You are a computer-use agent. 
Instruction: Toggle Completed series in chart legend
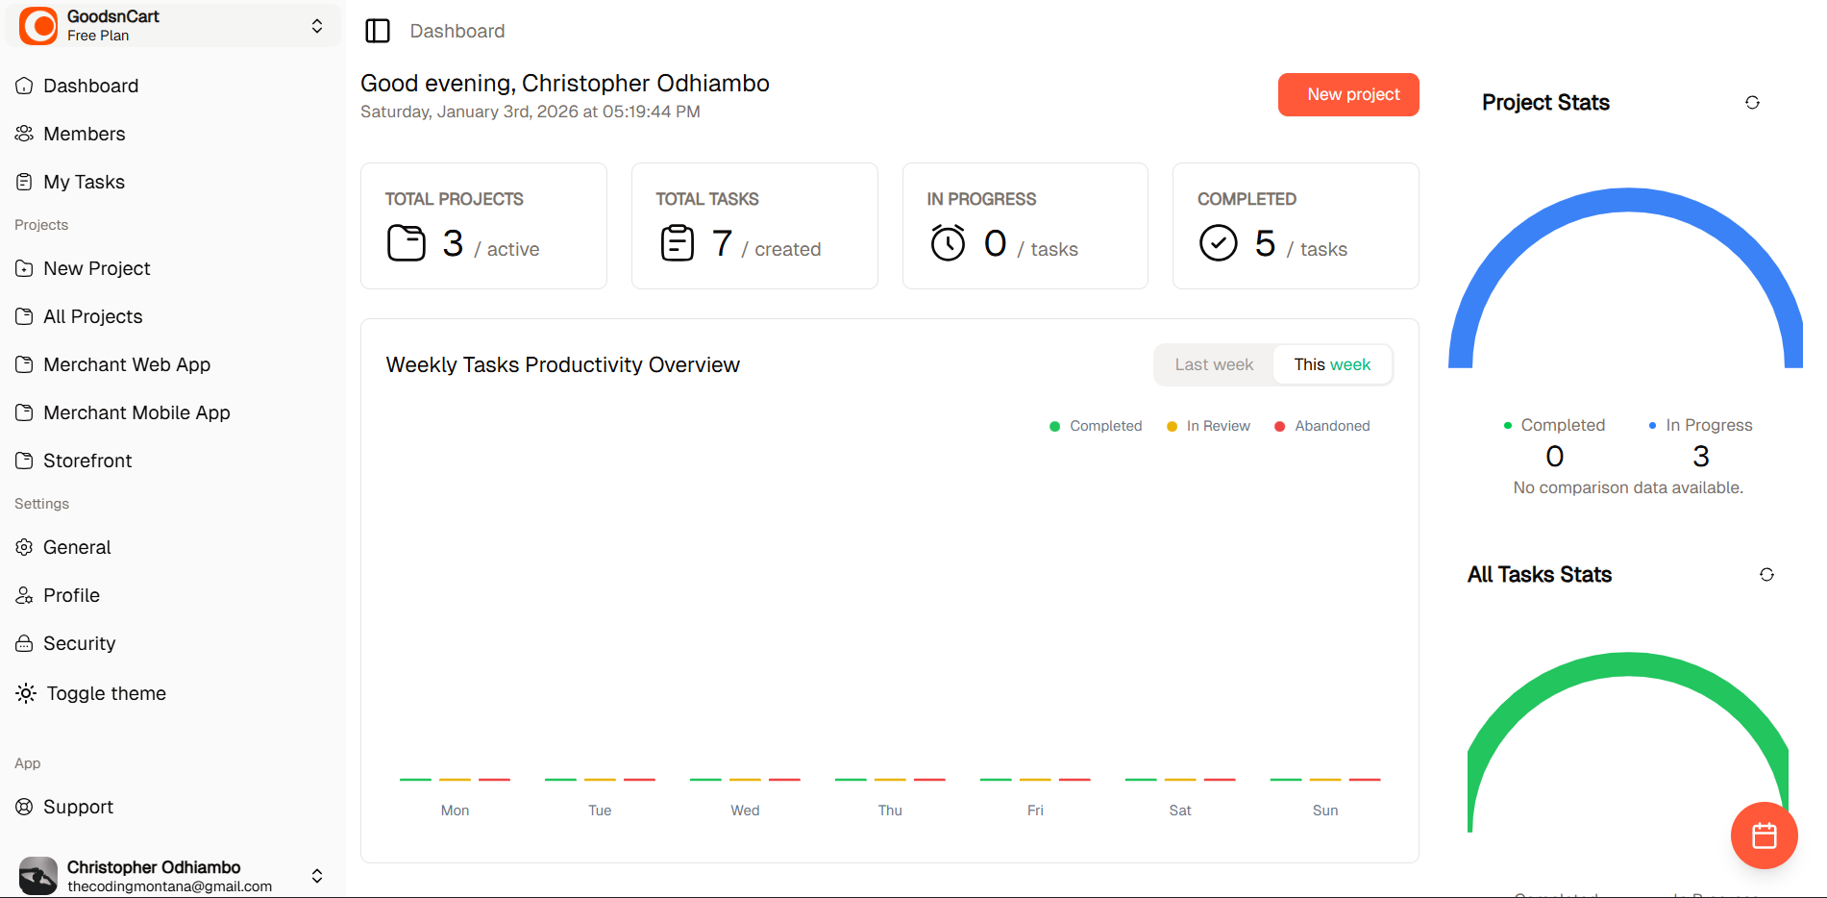click(1096, 426)
